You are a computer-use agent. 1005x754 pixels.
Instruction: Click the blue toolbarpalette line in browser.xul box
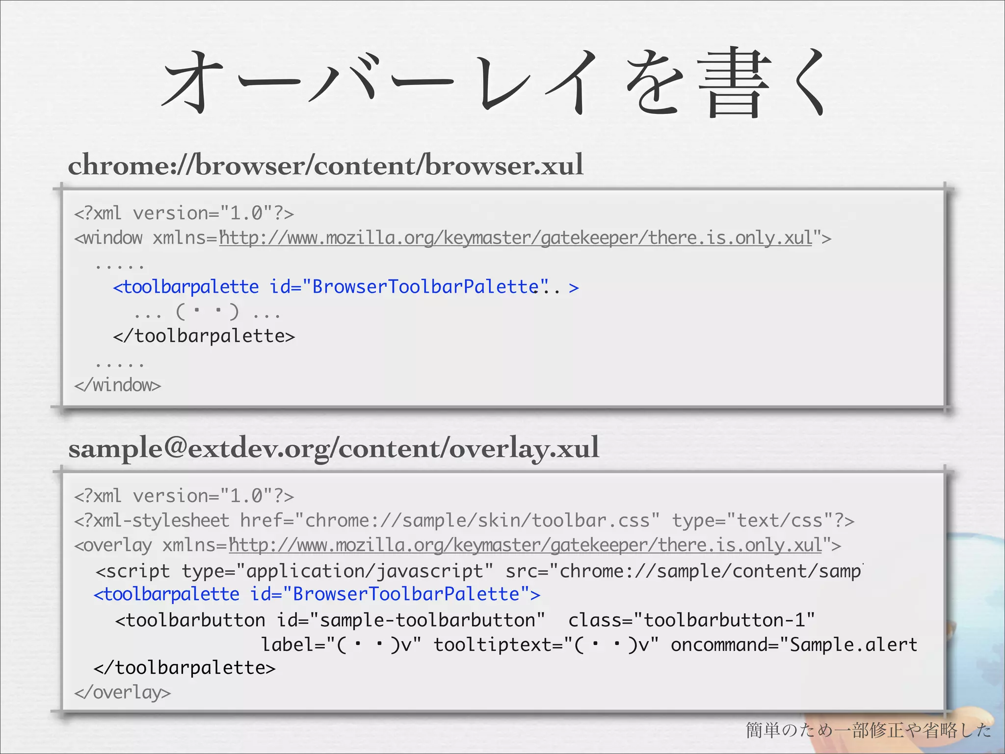pyautogui.click(x=346, y=287)
